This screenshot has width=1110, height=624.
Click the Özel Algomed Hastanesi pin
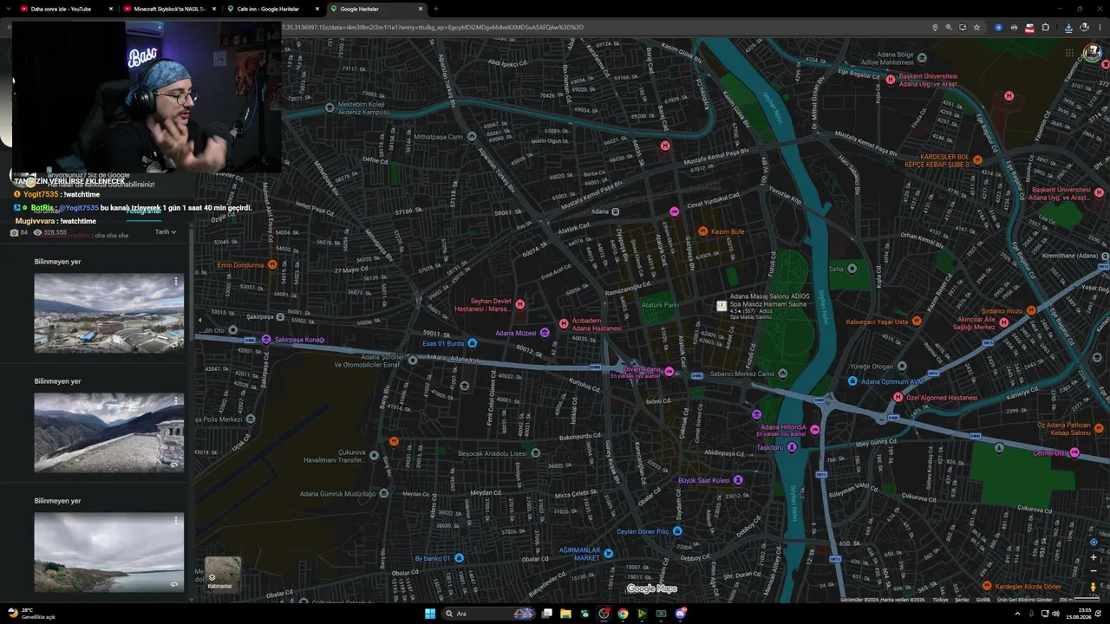pyautogui.click(x=898, y=398)
